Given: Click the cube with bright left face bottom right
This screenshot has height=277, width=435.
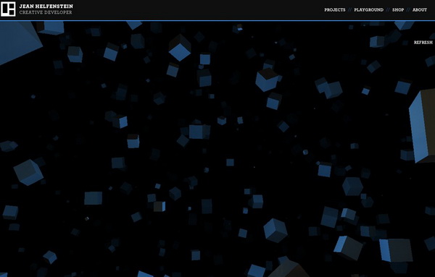Looking at the screenshot, I should (396, 250).
